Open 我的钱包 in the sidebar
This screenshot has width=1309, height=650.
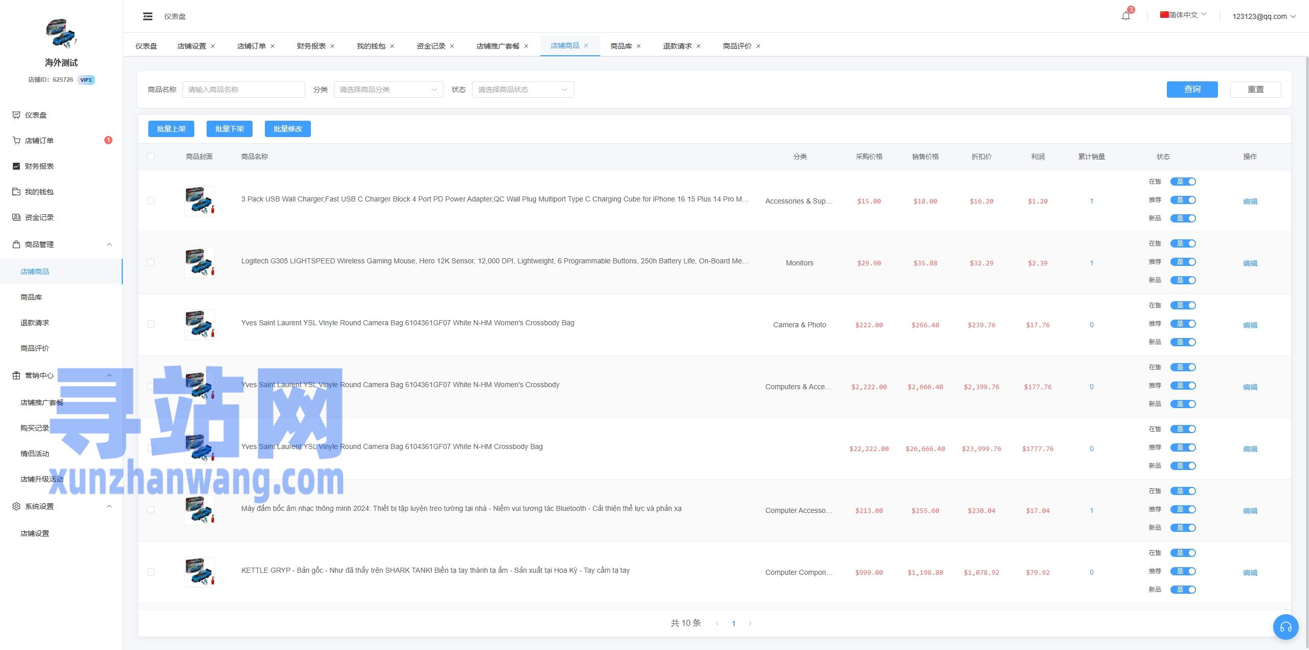click(61, 192)
